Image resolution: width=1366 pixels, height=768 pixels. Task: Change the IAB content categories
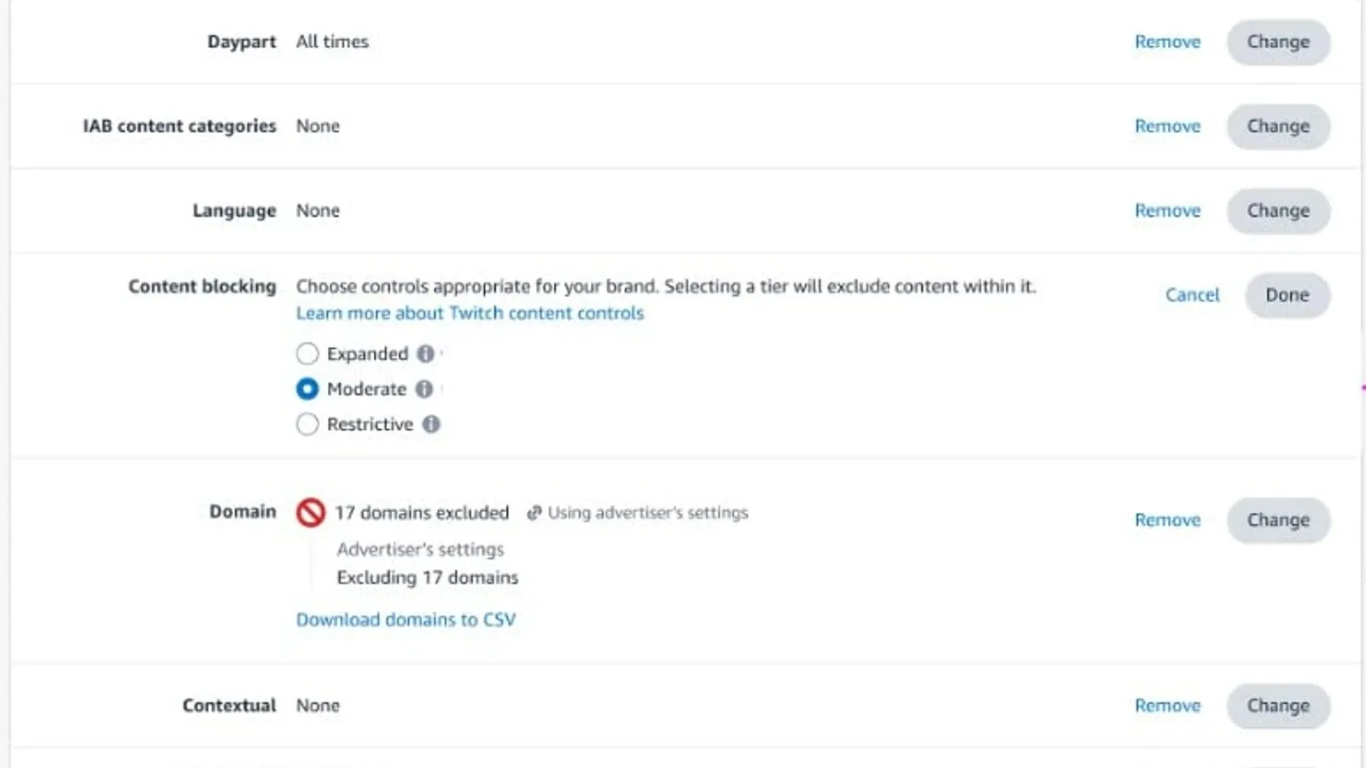point(1278,126)
